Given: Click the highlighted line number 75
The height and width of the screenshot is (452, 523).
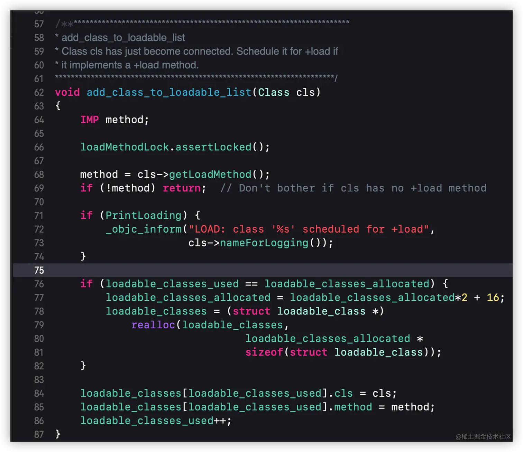Looking at the screenshot, I should point(39,270).
